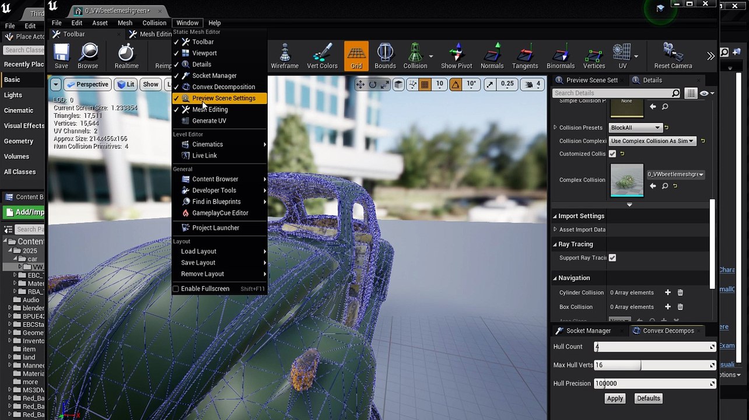Open the Perspective view mode menu
This screenshot has height=420, width=749.
87,85
